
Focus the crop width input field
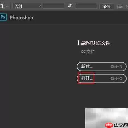pos(54,6)
